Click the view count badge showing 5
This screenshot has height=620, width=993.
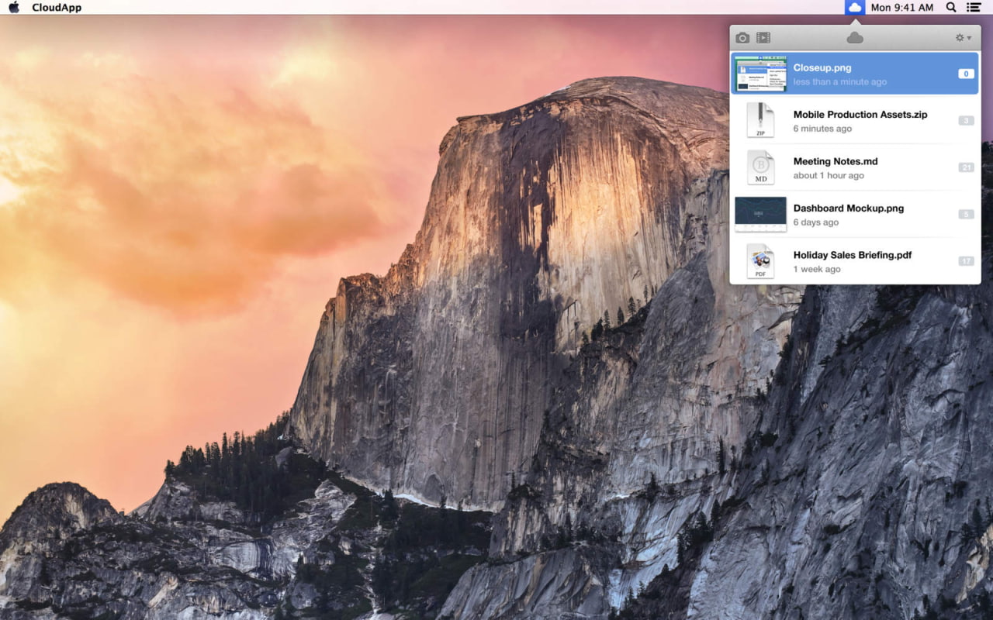click(966, 215)
